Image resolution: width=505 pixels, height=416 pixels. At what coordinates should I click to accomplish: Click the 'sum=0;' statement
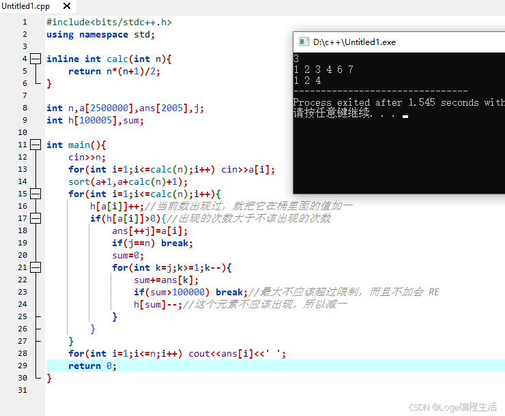tap(128, 256)
